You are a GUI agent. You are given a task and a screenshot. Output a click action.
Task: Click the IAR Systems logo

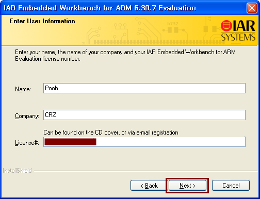coord(238,30)
